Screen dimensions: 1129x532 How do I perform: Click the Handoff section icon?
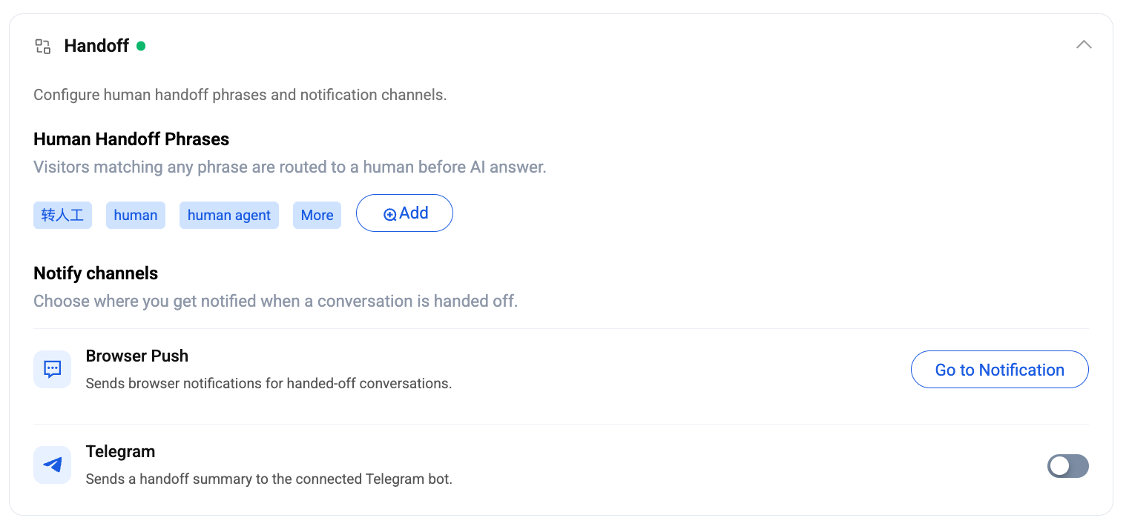pos(43,46)
